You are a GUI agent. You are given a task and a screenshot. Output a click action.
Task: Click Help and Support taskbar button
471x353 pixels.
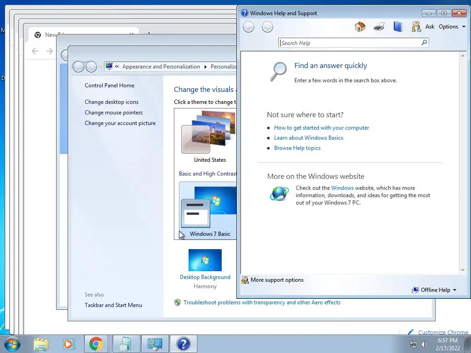coord(184,344)
